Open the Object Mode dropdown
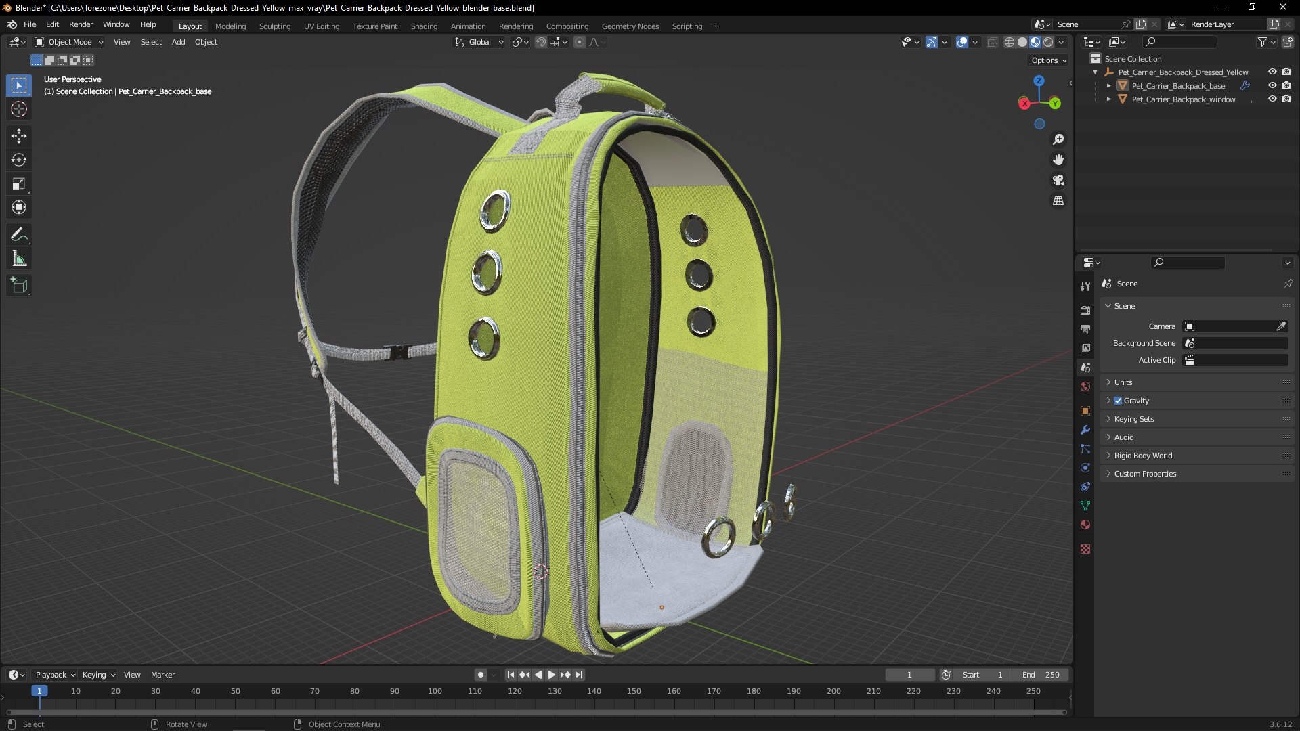1300x731 pixels. click(x=69, y=42)
